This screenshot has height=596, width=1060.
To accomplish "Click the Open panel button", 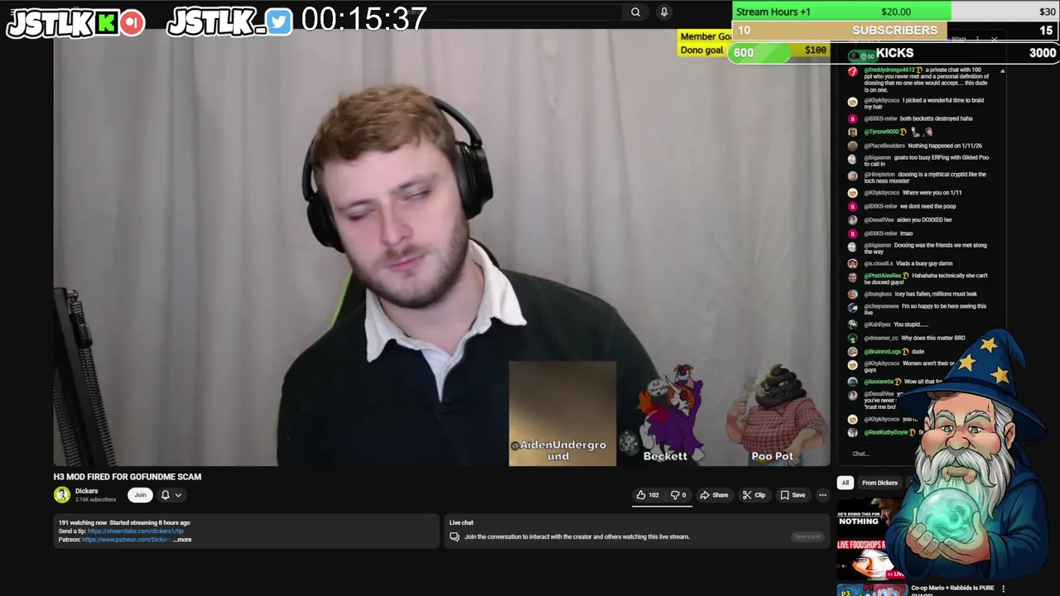I will tap(807, 536).
